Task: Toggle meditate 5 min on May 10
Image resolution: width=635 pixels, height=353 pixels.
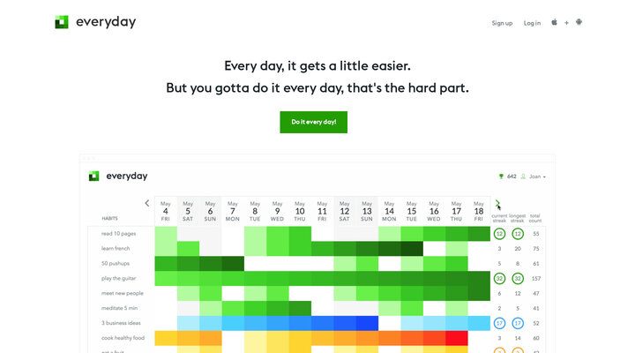Action: (300, 308)
